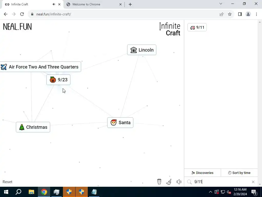This screenshot has height=197, width=262.
Task: Open the Windows Start menu
Action: 6,192
